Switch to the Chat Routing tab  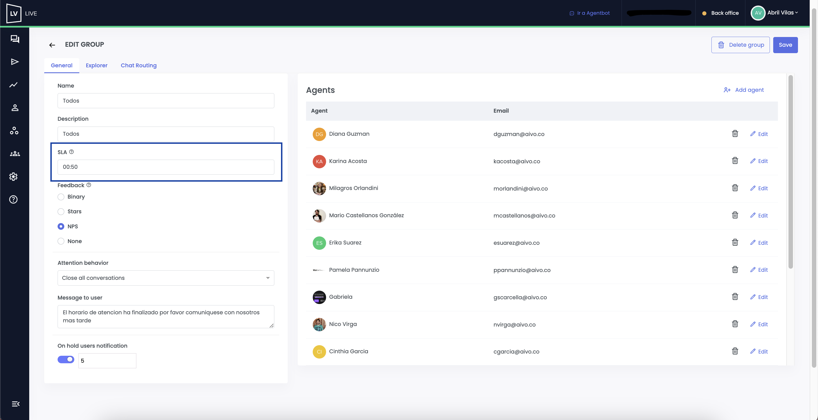[139, 65]
